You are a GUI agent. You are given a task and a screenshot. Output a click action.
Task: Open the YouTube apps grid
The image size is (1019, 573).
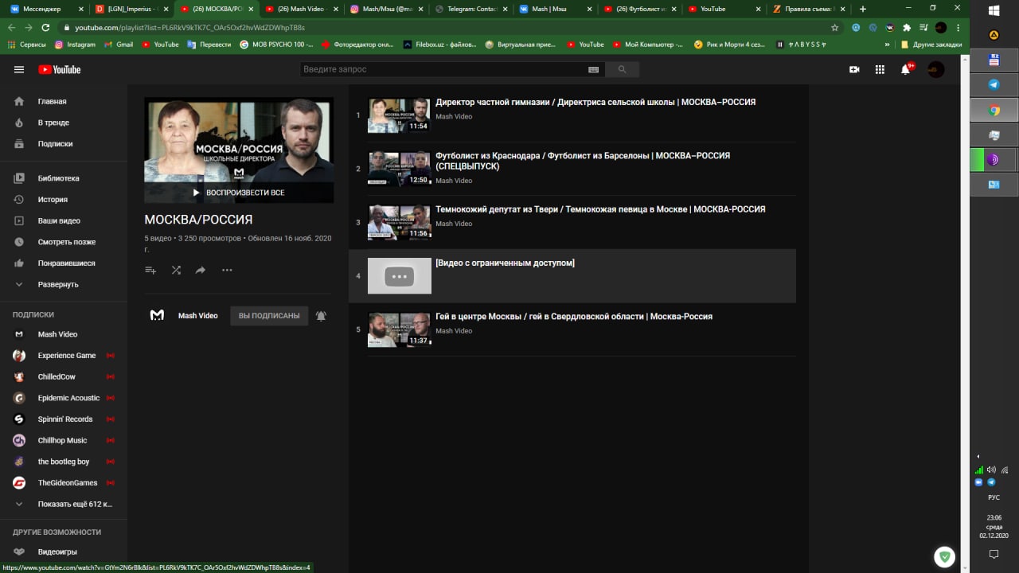[880, 69]
